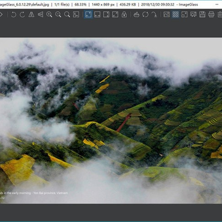Print the current image
The width and height of the screenshot is (222, 222).
[212, 15]
